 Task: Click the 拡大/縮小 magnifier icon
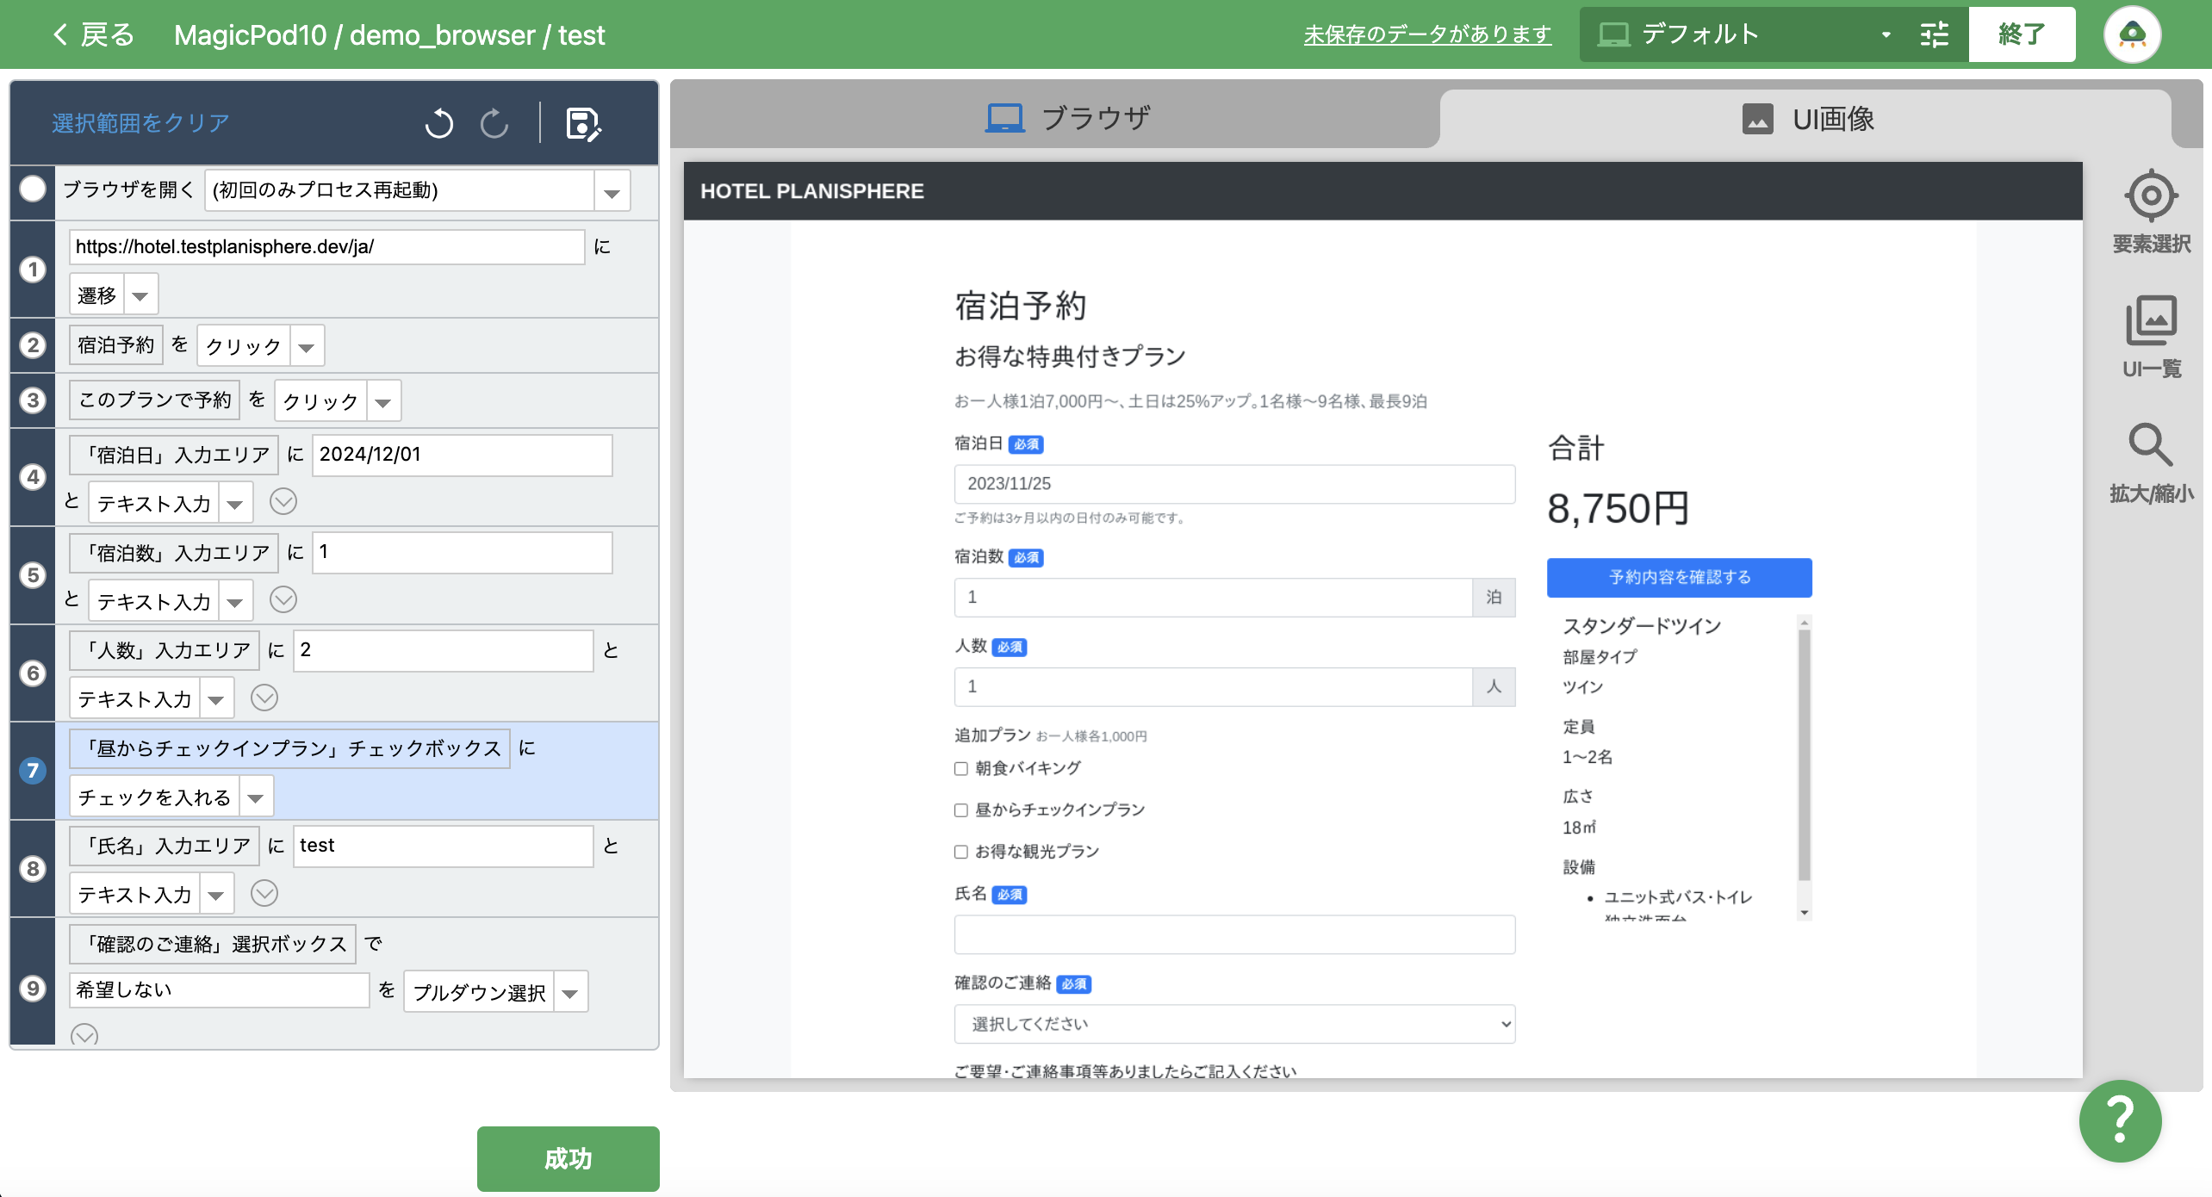point(2151,445)
